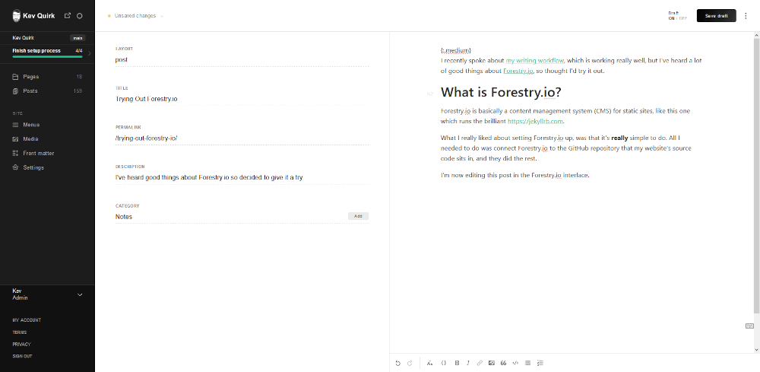The width and height of the screenshot is (760, 372).
Task: Apply italic formatting from toolbar
Action: (x=467, y=363)
